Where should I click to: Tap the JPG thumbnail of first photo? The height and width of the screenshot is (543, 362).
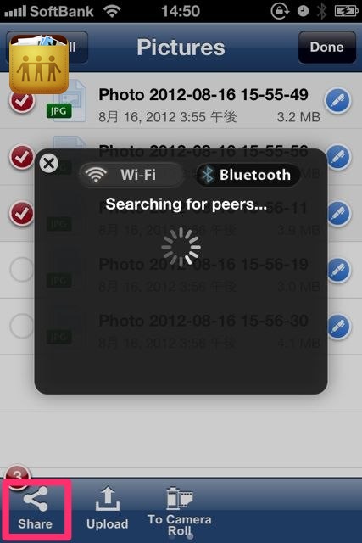(x=66, y=102)
